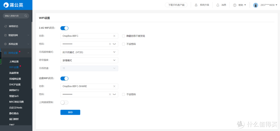Click the 帮助 question mark icon

(x=235, y=5)
